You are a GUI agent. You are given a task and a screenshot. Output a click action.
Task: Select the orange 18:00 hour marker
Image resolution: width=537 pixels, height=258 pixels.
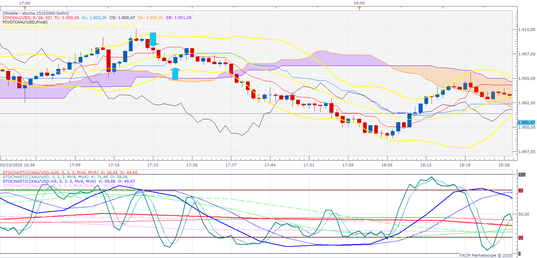(x=359, y=8)
